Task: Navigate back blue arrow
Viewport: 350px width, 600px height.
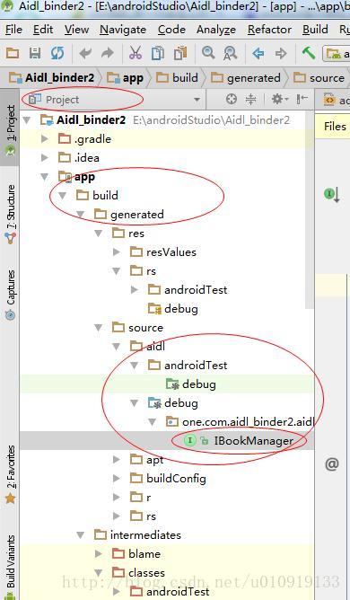Action: click(x=258, y=53)
